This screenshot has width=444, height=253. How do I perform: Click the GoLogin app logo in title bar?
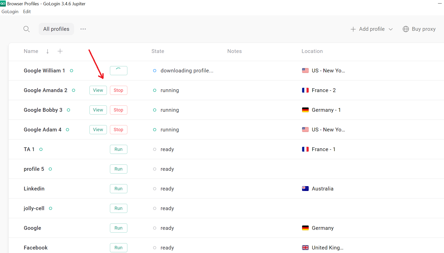(3, 4)
